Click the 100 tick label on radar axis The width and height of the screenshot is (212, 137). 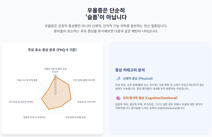tap(55, 75)
